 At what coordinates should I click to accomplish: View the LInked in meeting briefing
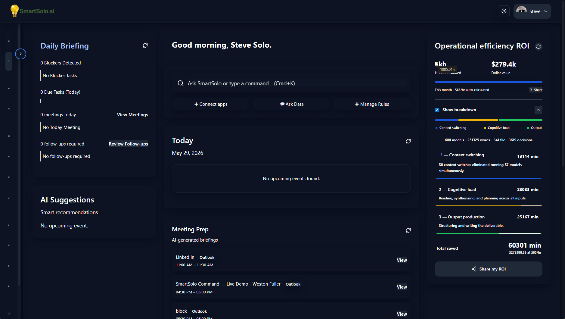click(402, 260)
